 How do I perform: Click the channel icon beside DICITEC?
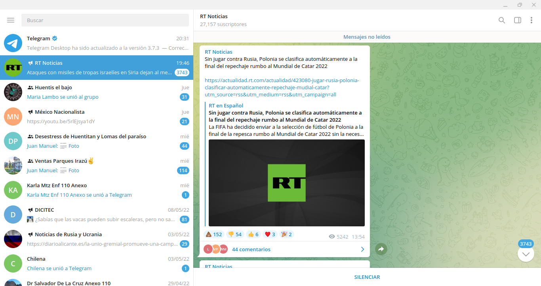click(30, 210)
